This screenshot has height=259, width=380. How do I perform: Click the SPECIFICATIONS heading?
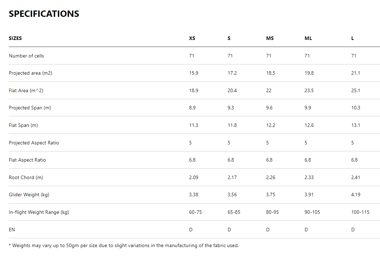point(44,14)
